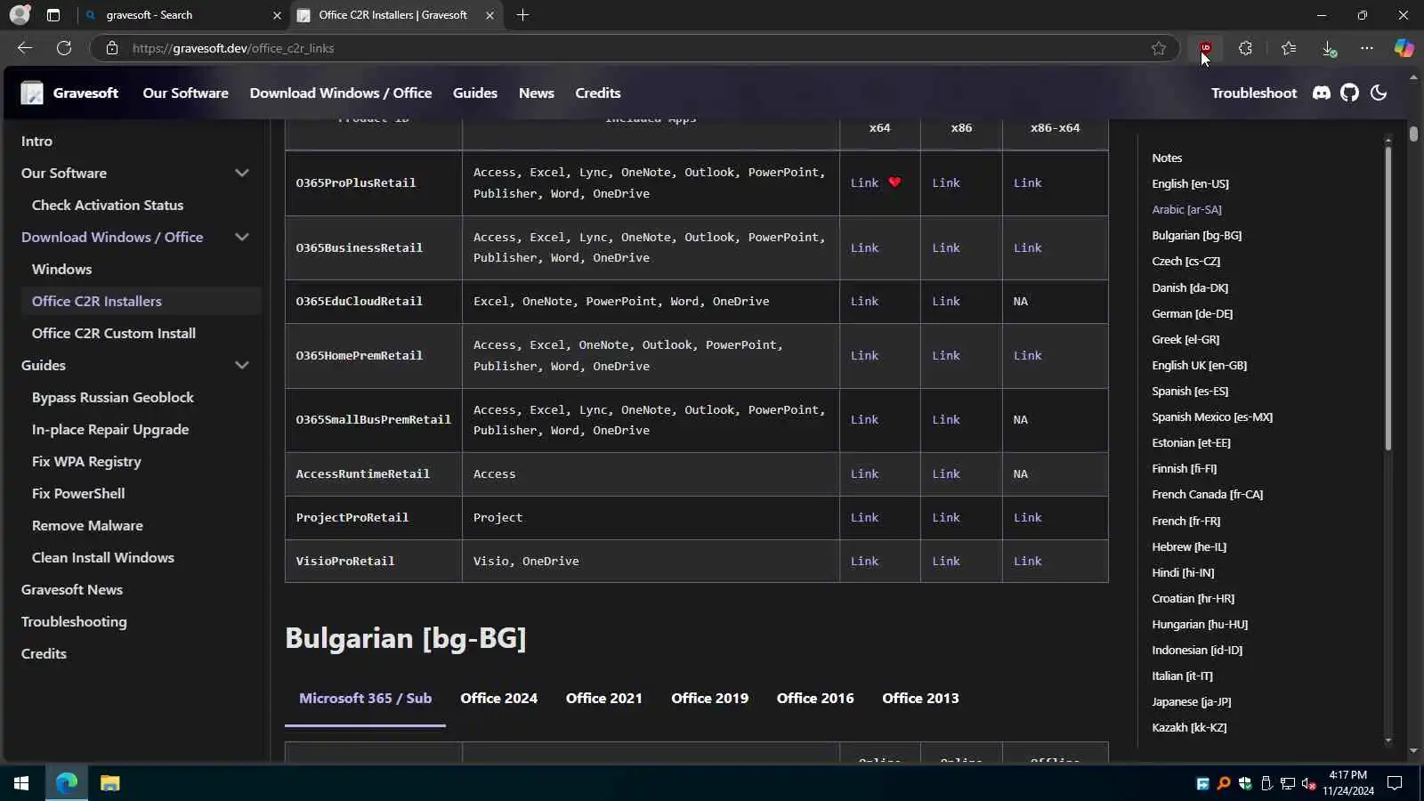This screenshot has width=1424, height=801.
Task: Open the tab actions menu icon
Action: point(53,15)
